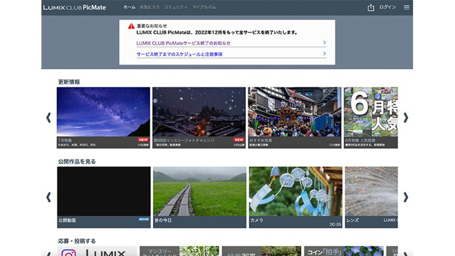455x256 pixels.
Task: Expand chevron on スケジュールと注意事項 link
Action: [x=324, y=54]
